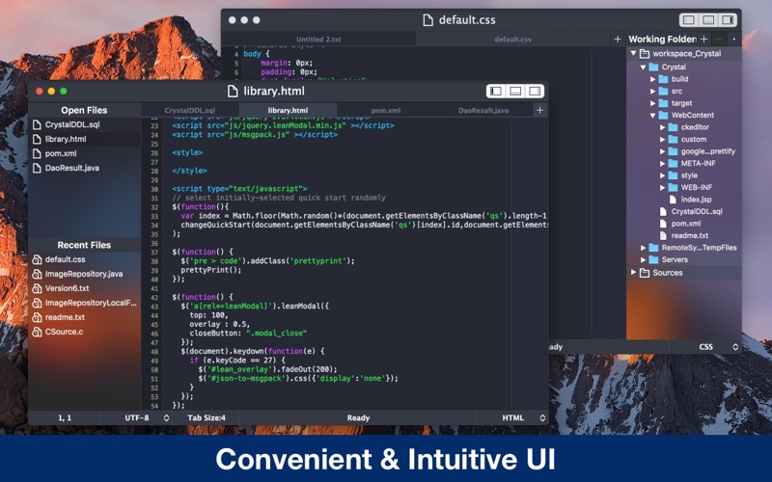Switch to CrystalDDL.sql tab
The height and width of the screenshot is (482, 772).
tap(190, 110)
